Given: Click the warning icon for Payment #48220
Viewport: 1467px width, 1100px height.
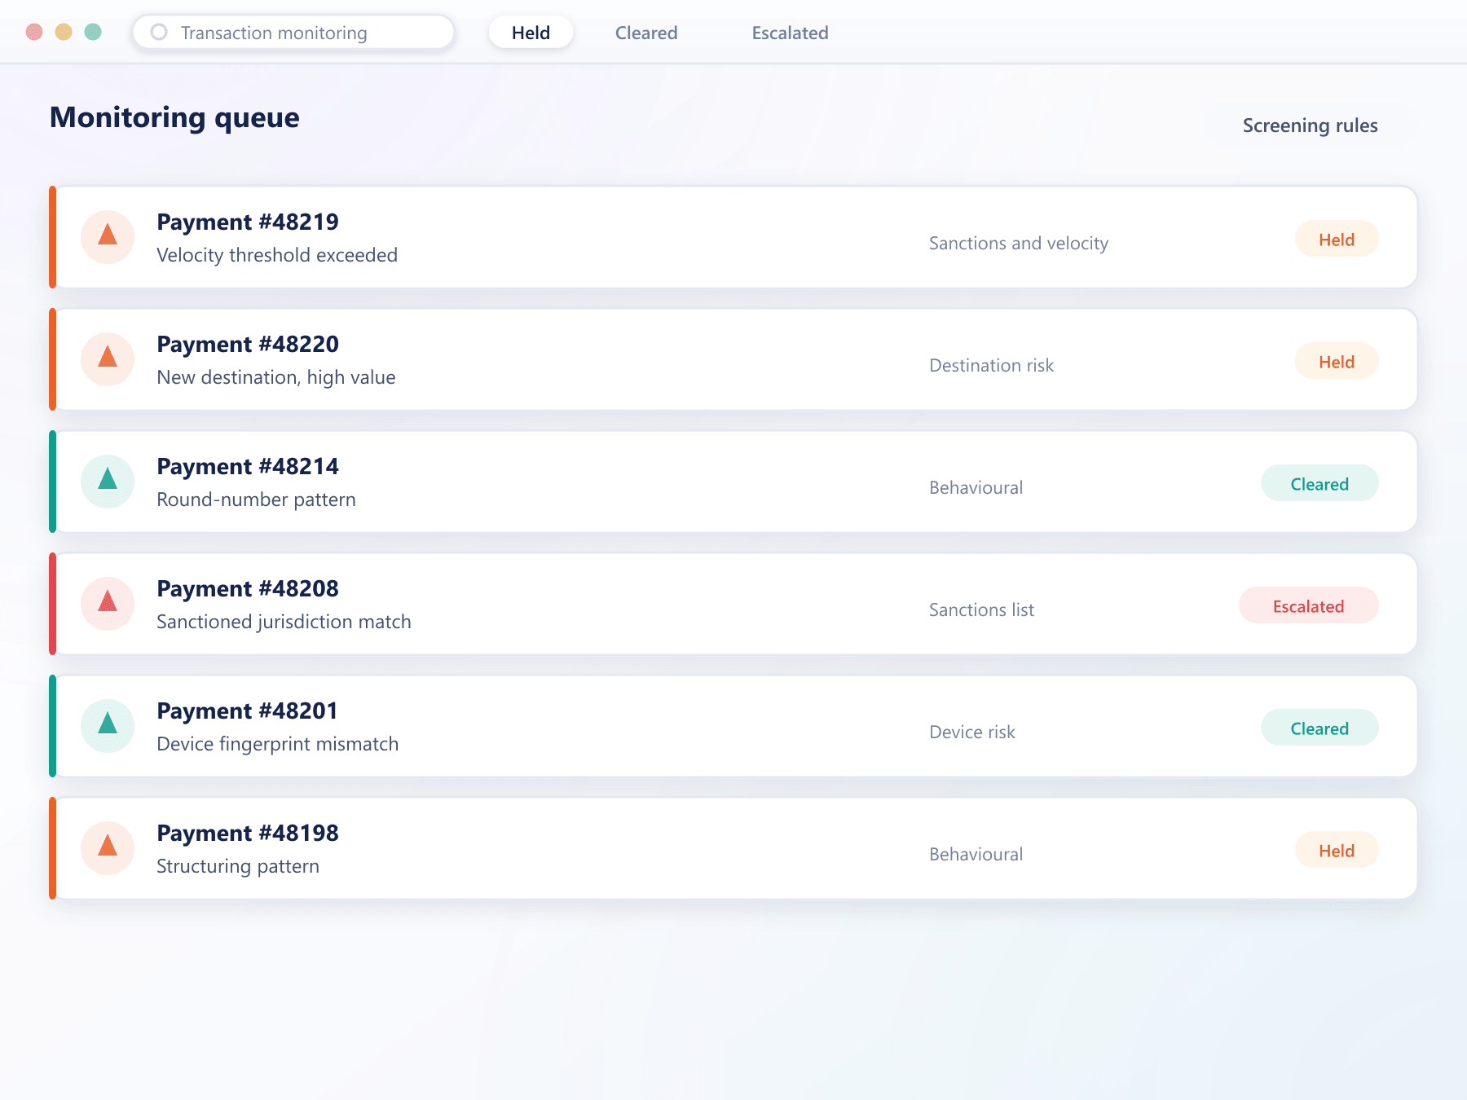Looking at the screenshot, I should (108, 359).
